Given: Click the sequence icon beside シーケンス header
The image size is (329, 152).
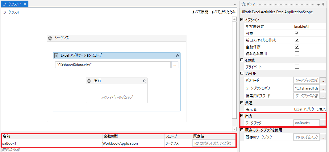Looking at the screenshot, I should [50, 38].
